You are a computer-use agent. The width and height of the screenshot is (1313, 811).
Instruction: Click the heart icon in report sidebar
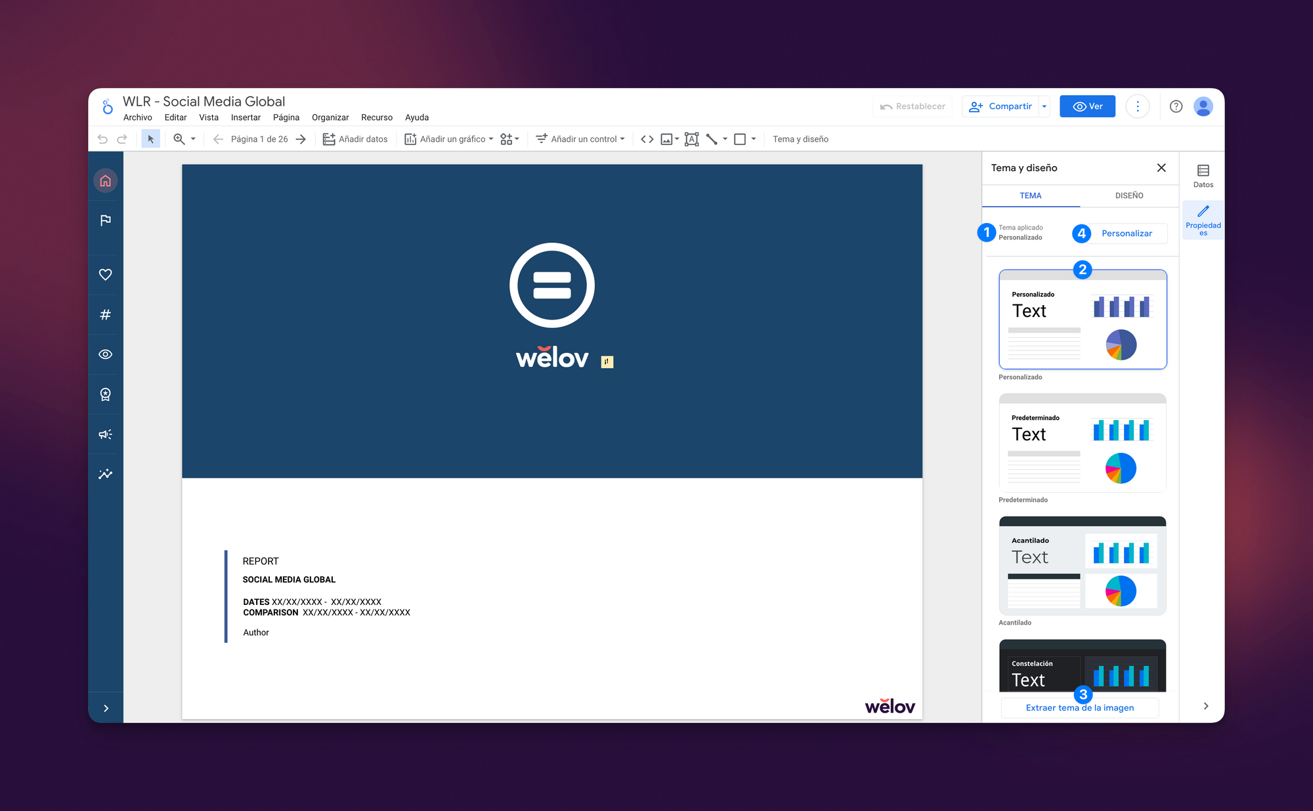[106, 274]
